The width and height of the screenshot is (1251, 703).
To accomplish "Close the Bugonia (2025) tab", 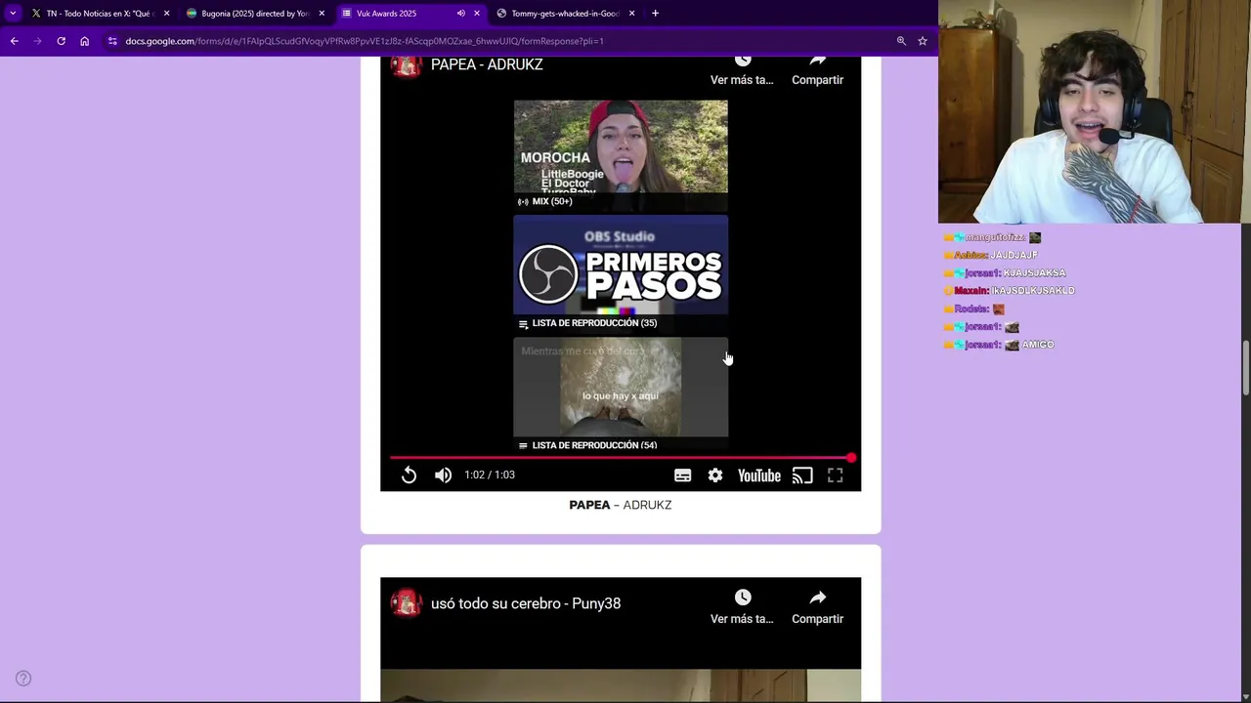I will click(x=322, y=14).
